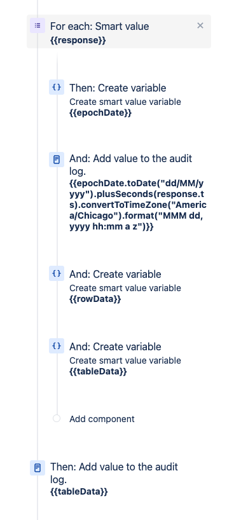The height and width of the screenshot is (520, 241).
Task: Select the {{rowData}} variable label
Action: coord(95,299)
